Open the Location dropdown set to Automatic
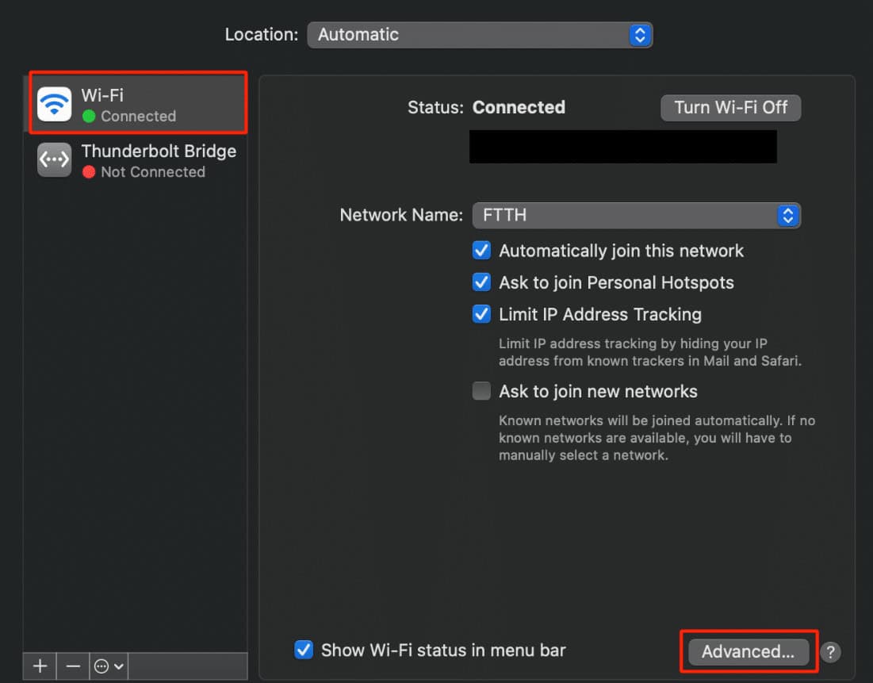 480,35
